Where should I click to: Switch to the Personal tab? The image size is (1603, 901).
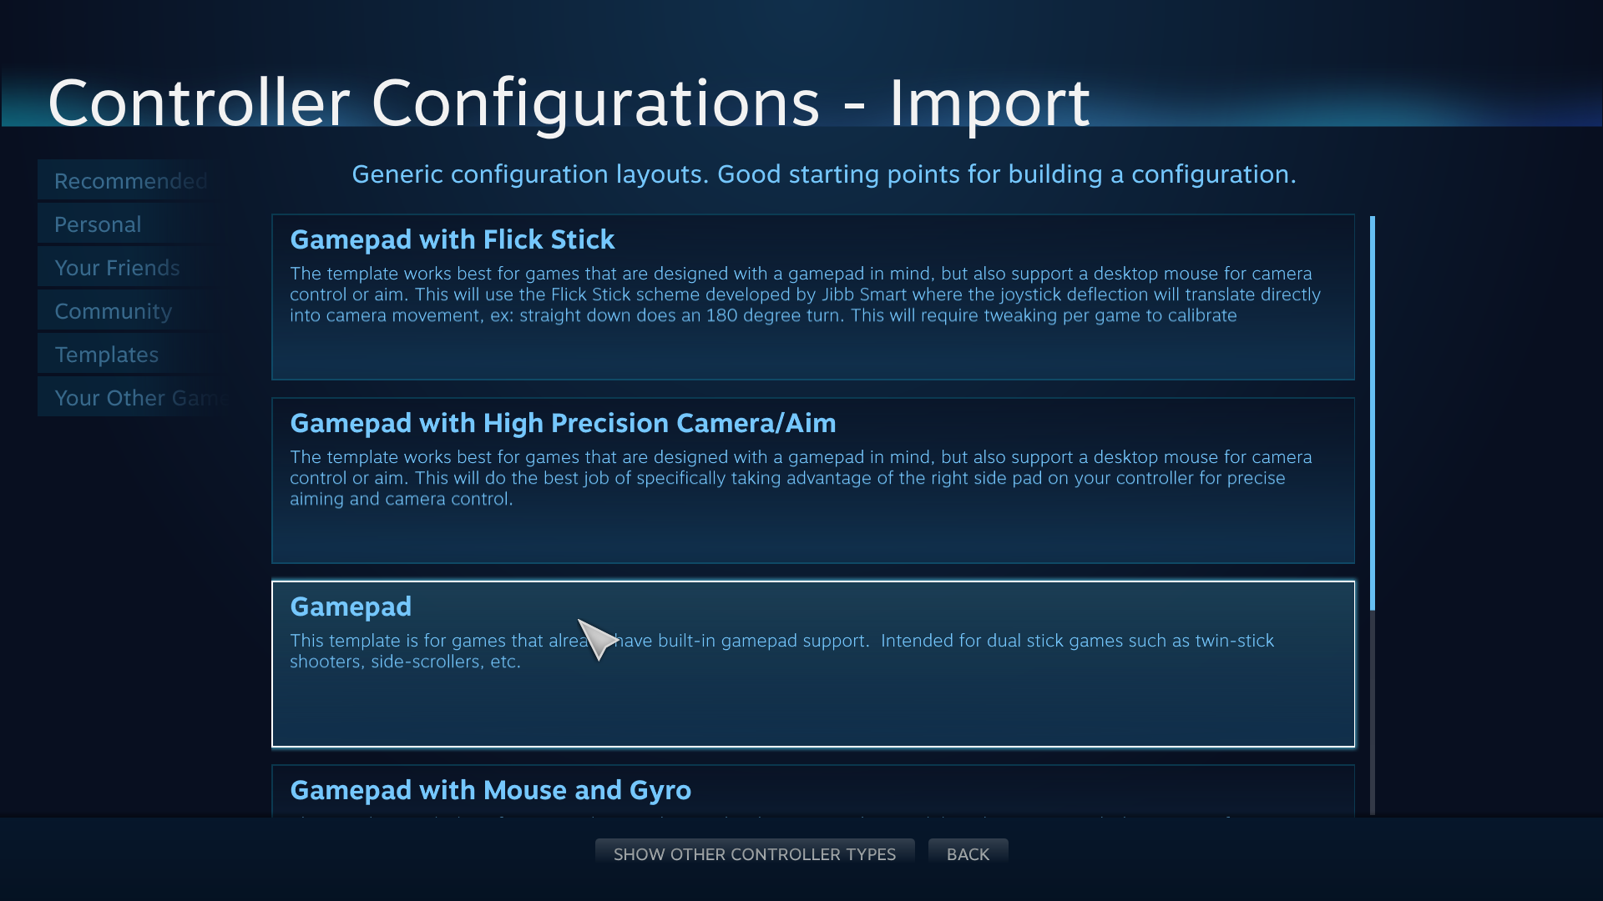[98, 224]
